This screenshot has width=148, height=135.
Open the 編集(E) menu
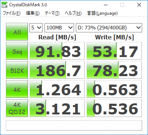click(x=33, y=13)
